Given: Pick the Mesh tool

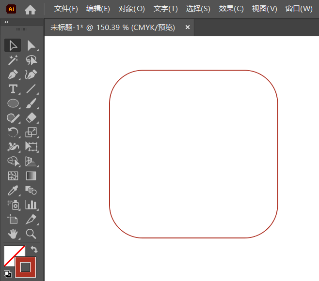Looking at the screenshot, I should (x=13, y=176).
